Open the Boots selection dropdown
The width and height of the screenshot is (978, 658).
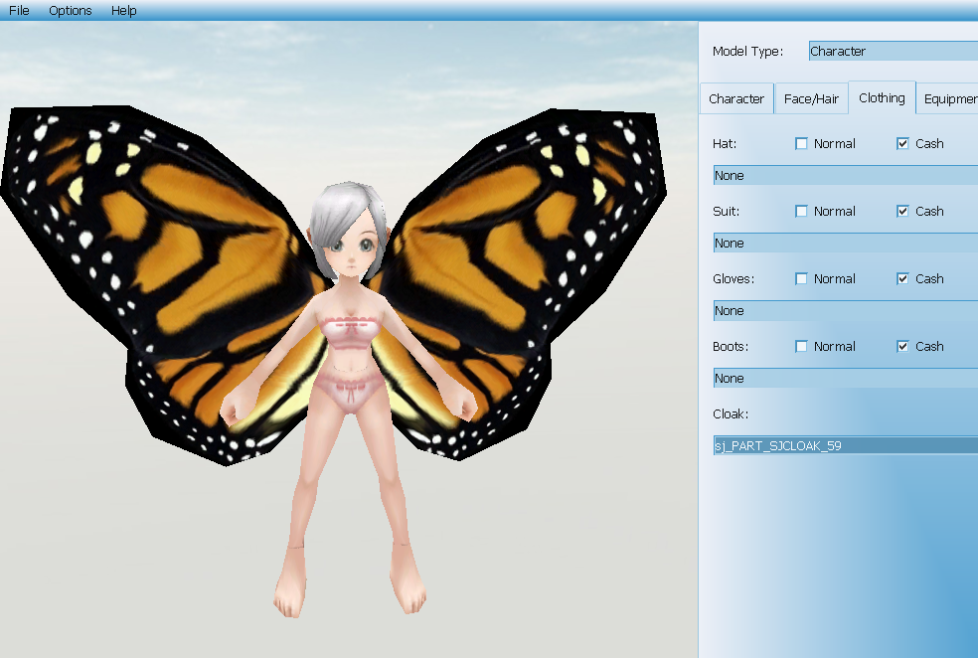[845, 379]
